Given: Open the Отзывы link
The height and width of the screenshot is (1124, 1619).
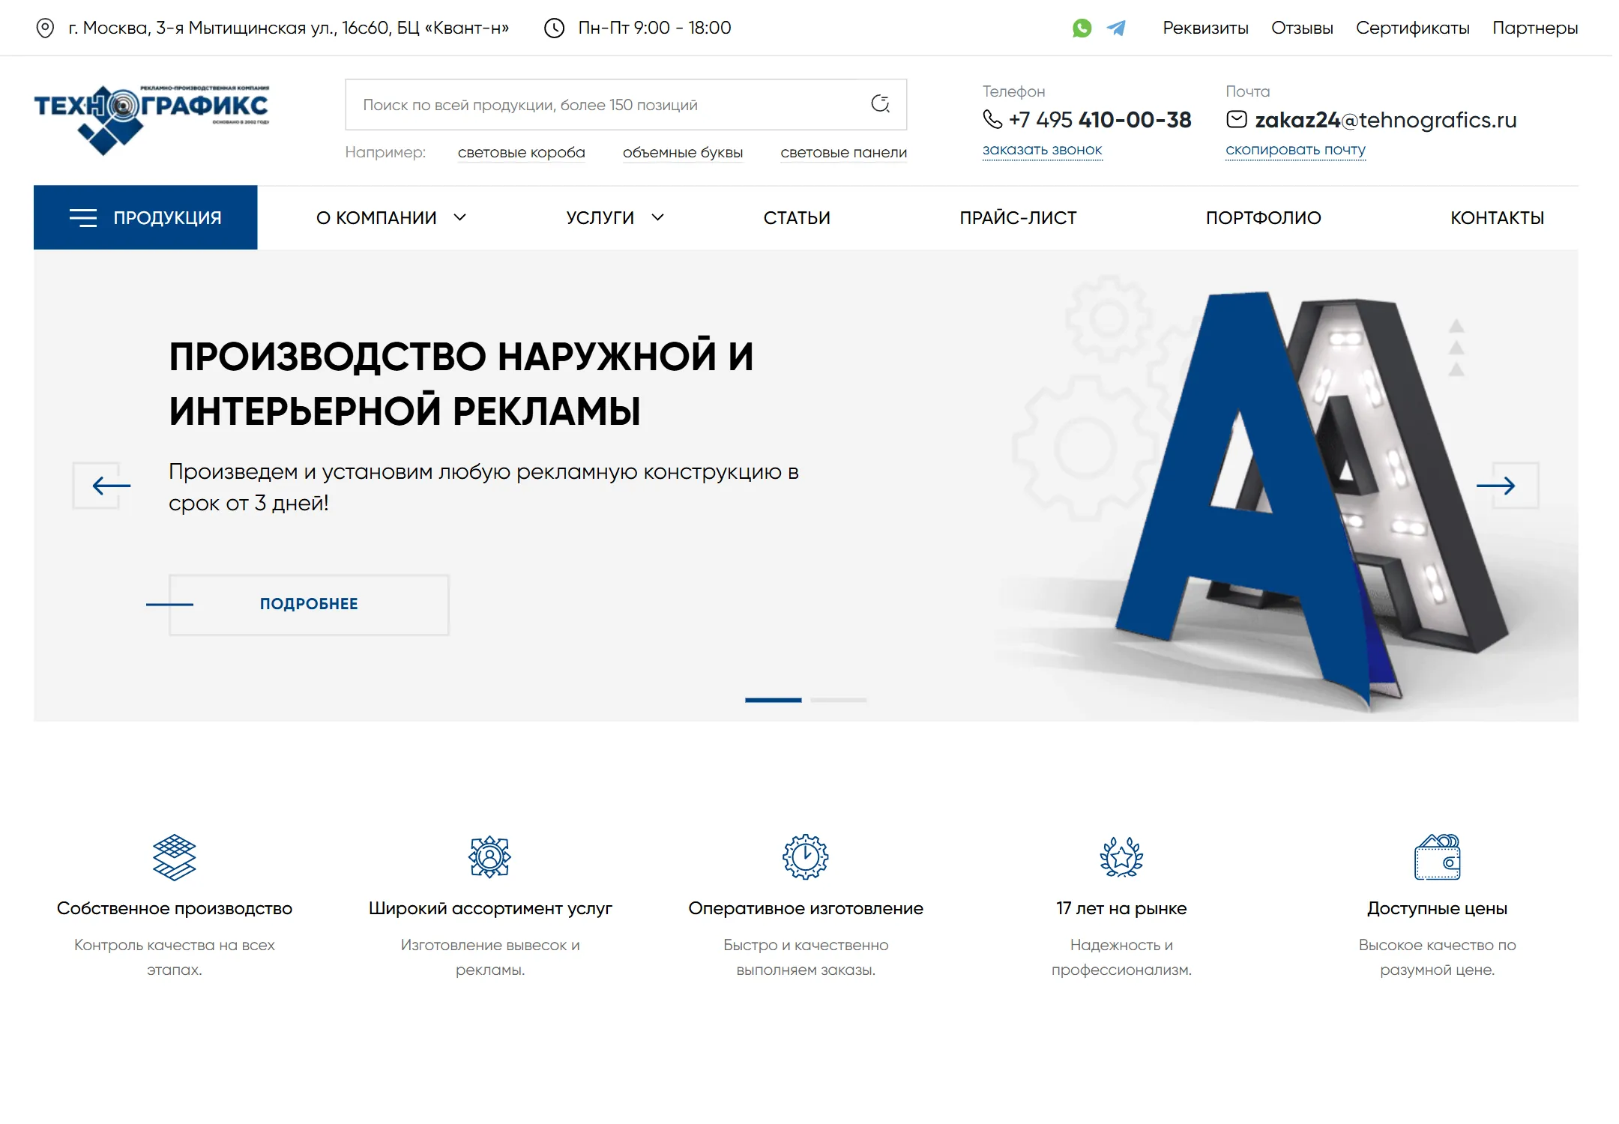Looking at the screenshot, I should pyautogui.click(x=1302, y=28).
